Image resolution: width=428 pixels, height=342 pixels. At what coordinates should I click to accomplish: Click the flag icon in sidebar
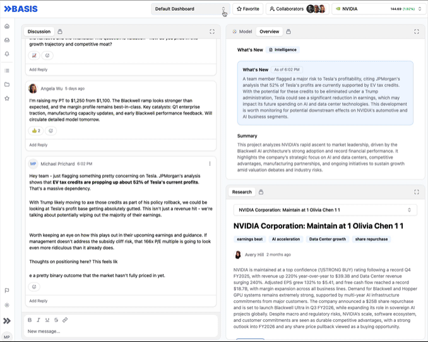click(x=7, y=290)
